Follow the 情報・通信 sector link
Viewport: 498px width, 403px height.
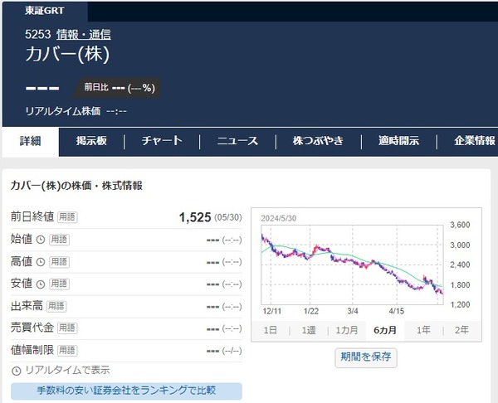pyautogui.click(x=84, y=35)
